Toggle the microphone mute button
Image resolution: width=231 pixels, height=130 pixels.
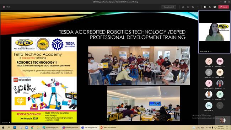tap(210, 7)
